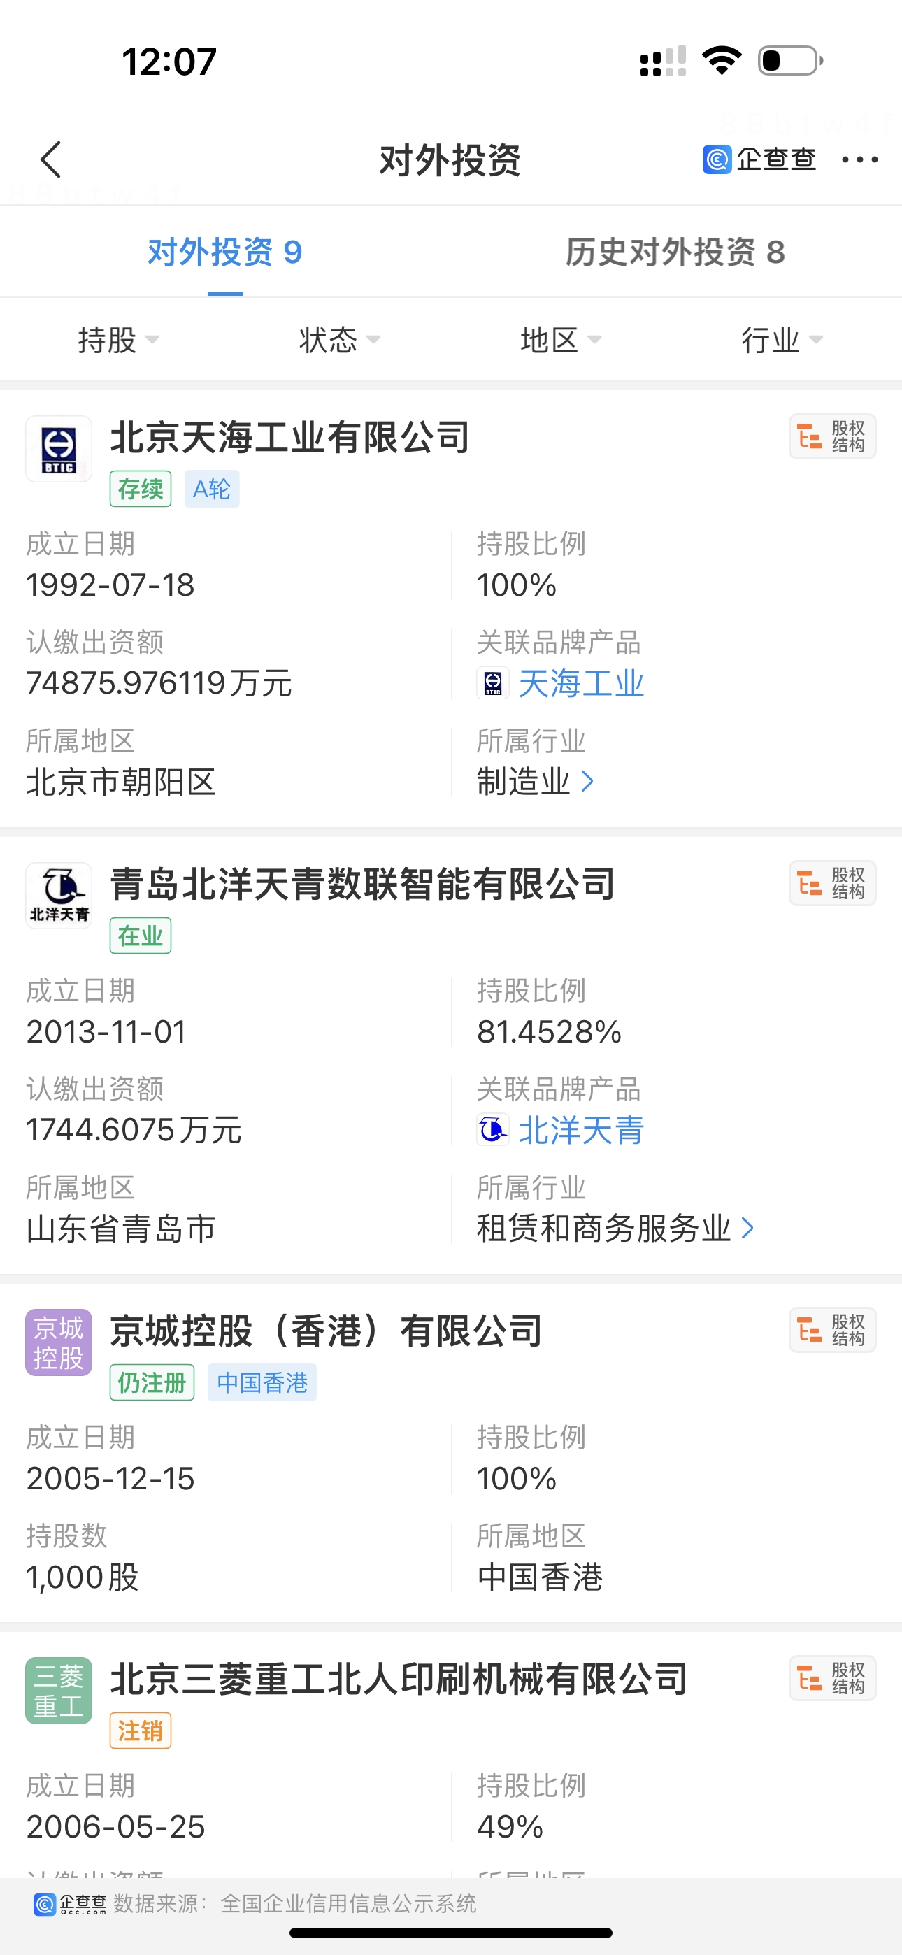The height and width of the screenshot is (1955, 902).
Task: Tap the 企查查 logo in header
Action: pos(759,159)
